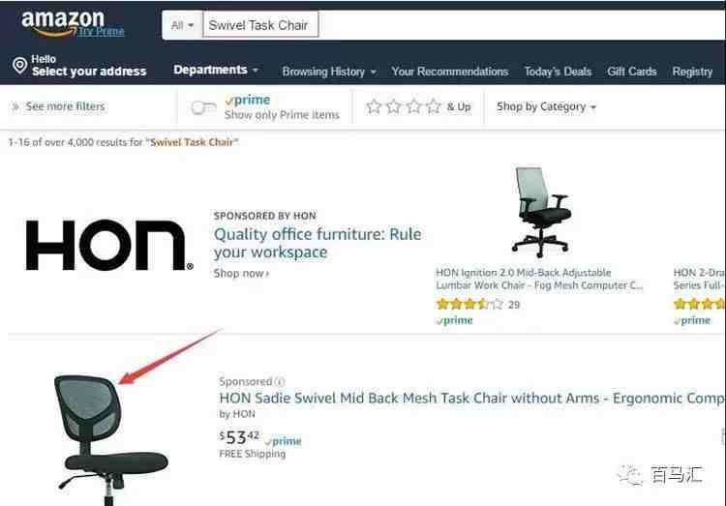This screenshot has width=726, height=506.
Task: Click the Swivel Task Chair search field
Action: click(x=464, y=25)
